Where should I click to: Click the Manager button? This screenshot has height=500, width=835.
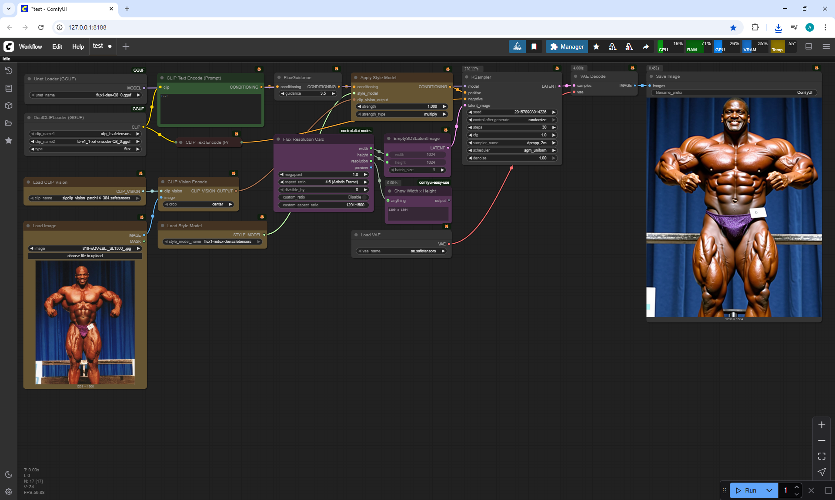coord(567,46)
